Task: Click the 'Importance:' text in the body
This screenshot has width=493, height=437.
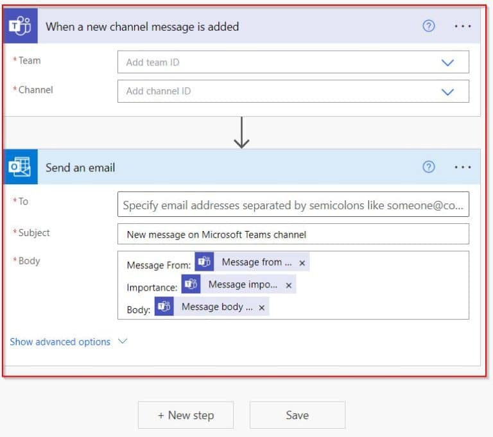Action: (x=152, y=287)
